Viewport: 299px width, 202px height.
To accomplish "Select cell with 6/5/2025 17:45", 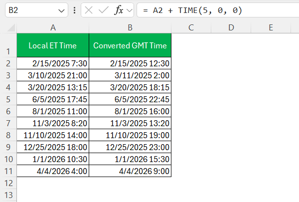I will (x=53, y=99).
